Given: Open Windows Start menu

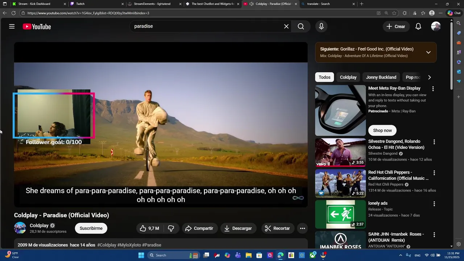Looking at the screenshot, I should (x=141, y=255).
